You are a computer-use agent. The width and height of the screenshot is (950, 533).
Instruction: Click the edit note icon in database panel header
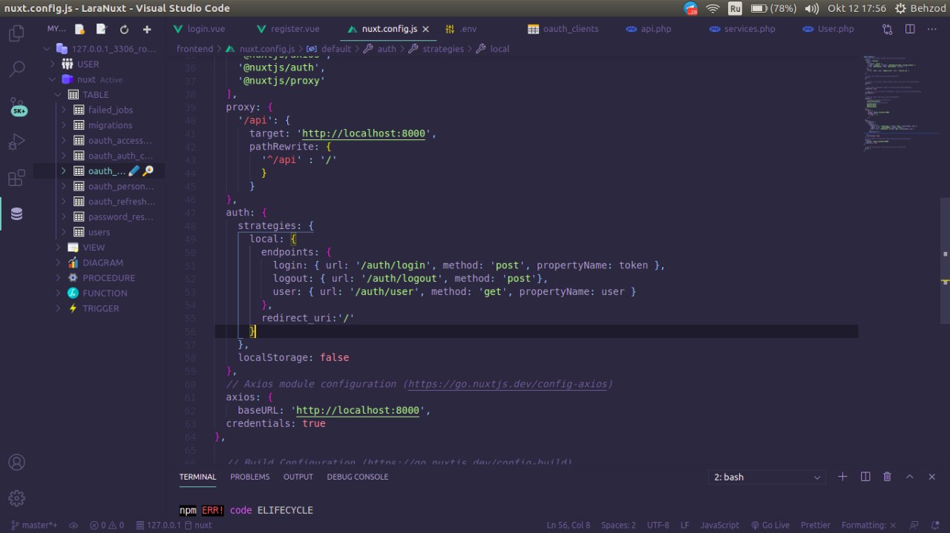(102, 29)
